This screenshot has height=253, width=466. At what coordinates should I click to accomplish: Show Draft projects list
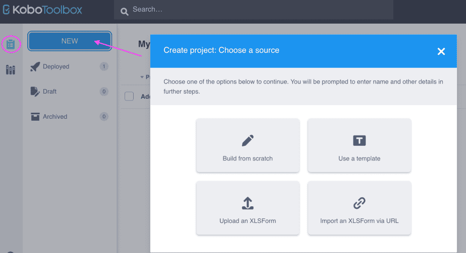(x=49, y=92)
